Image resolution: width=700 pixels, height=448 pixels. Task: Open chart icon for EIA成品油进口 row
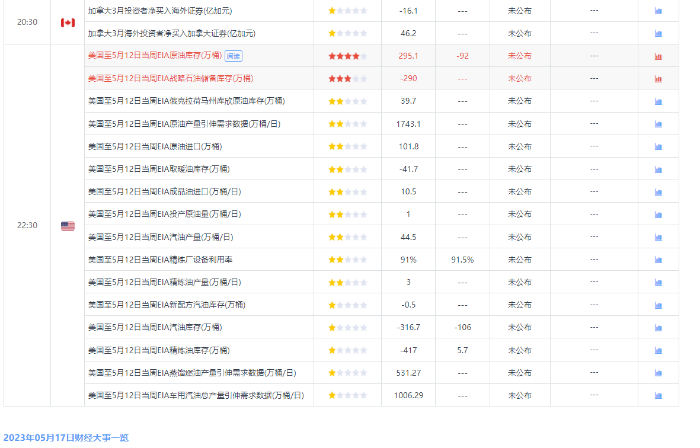658,192
